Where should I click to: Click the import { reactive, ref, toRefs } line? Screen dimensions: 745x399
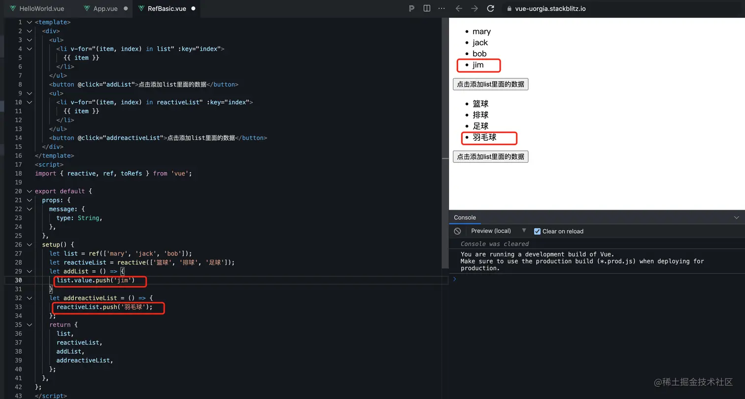point(113,173)
